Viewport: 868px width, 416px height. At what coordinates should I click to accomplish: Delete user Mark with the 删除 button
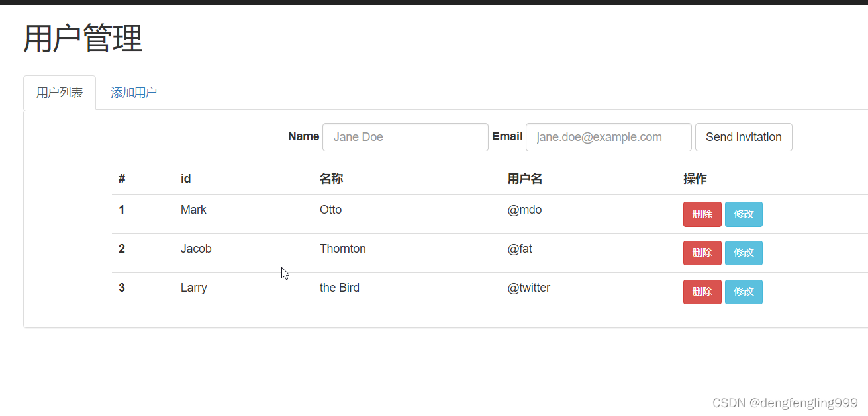[702, 214]
